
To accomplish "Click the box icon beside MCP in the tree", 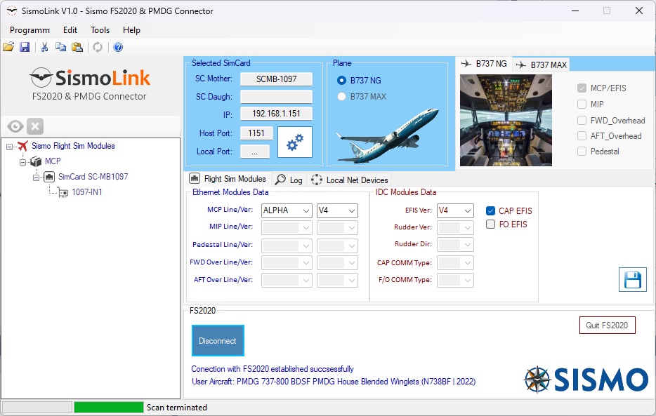I will coord(36,161).
